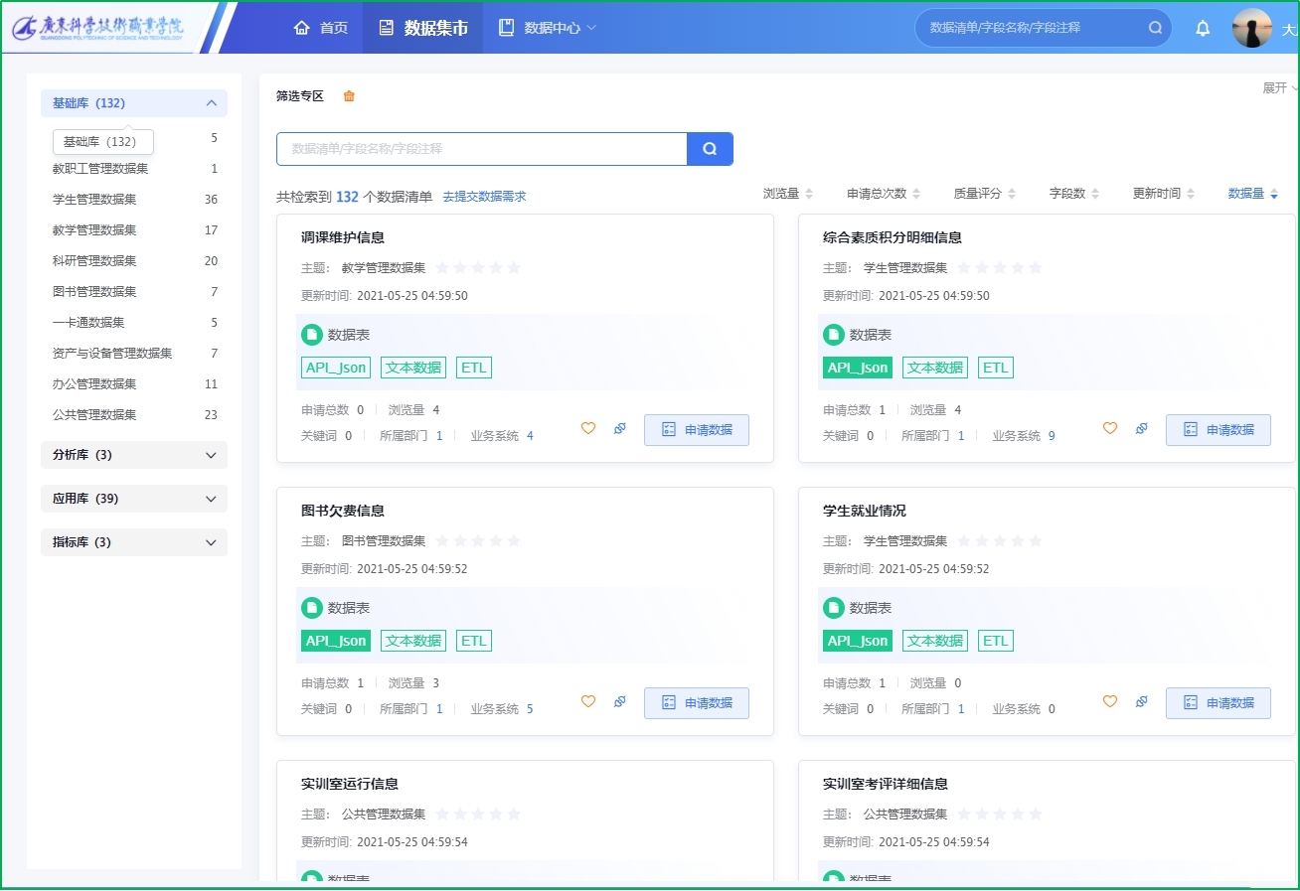Expand the 指标库 (3) section
The image size is (1300, 891).
134,542
